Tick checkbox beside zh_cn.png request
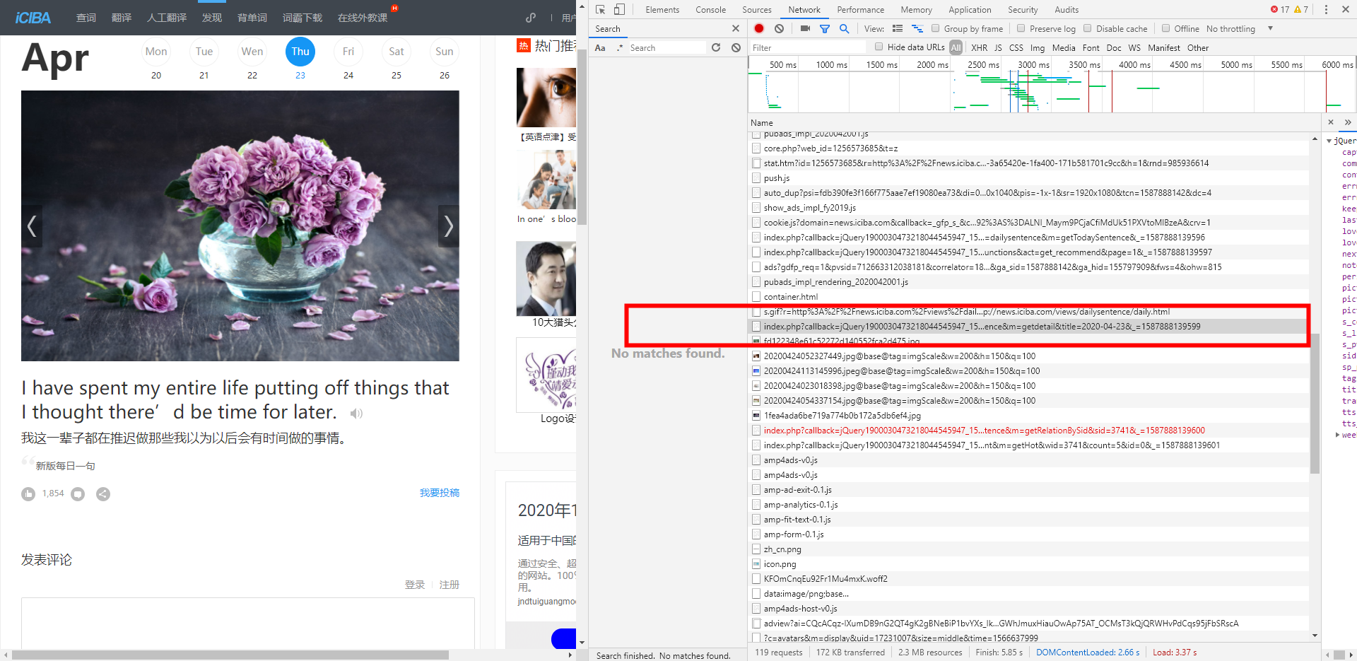Image resolution: width=1357 pixels, height=661 pixels. (756, 549)
